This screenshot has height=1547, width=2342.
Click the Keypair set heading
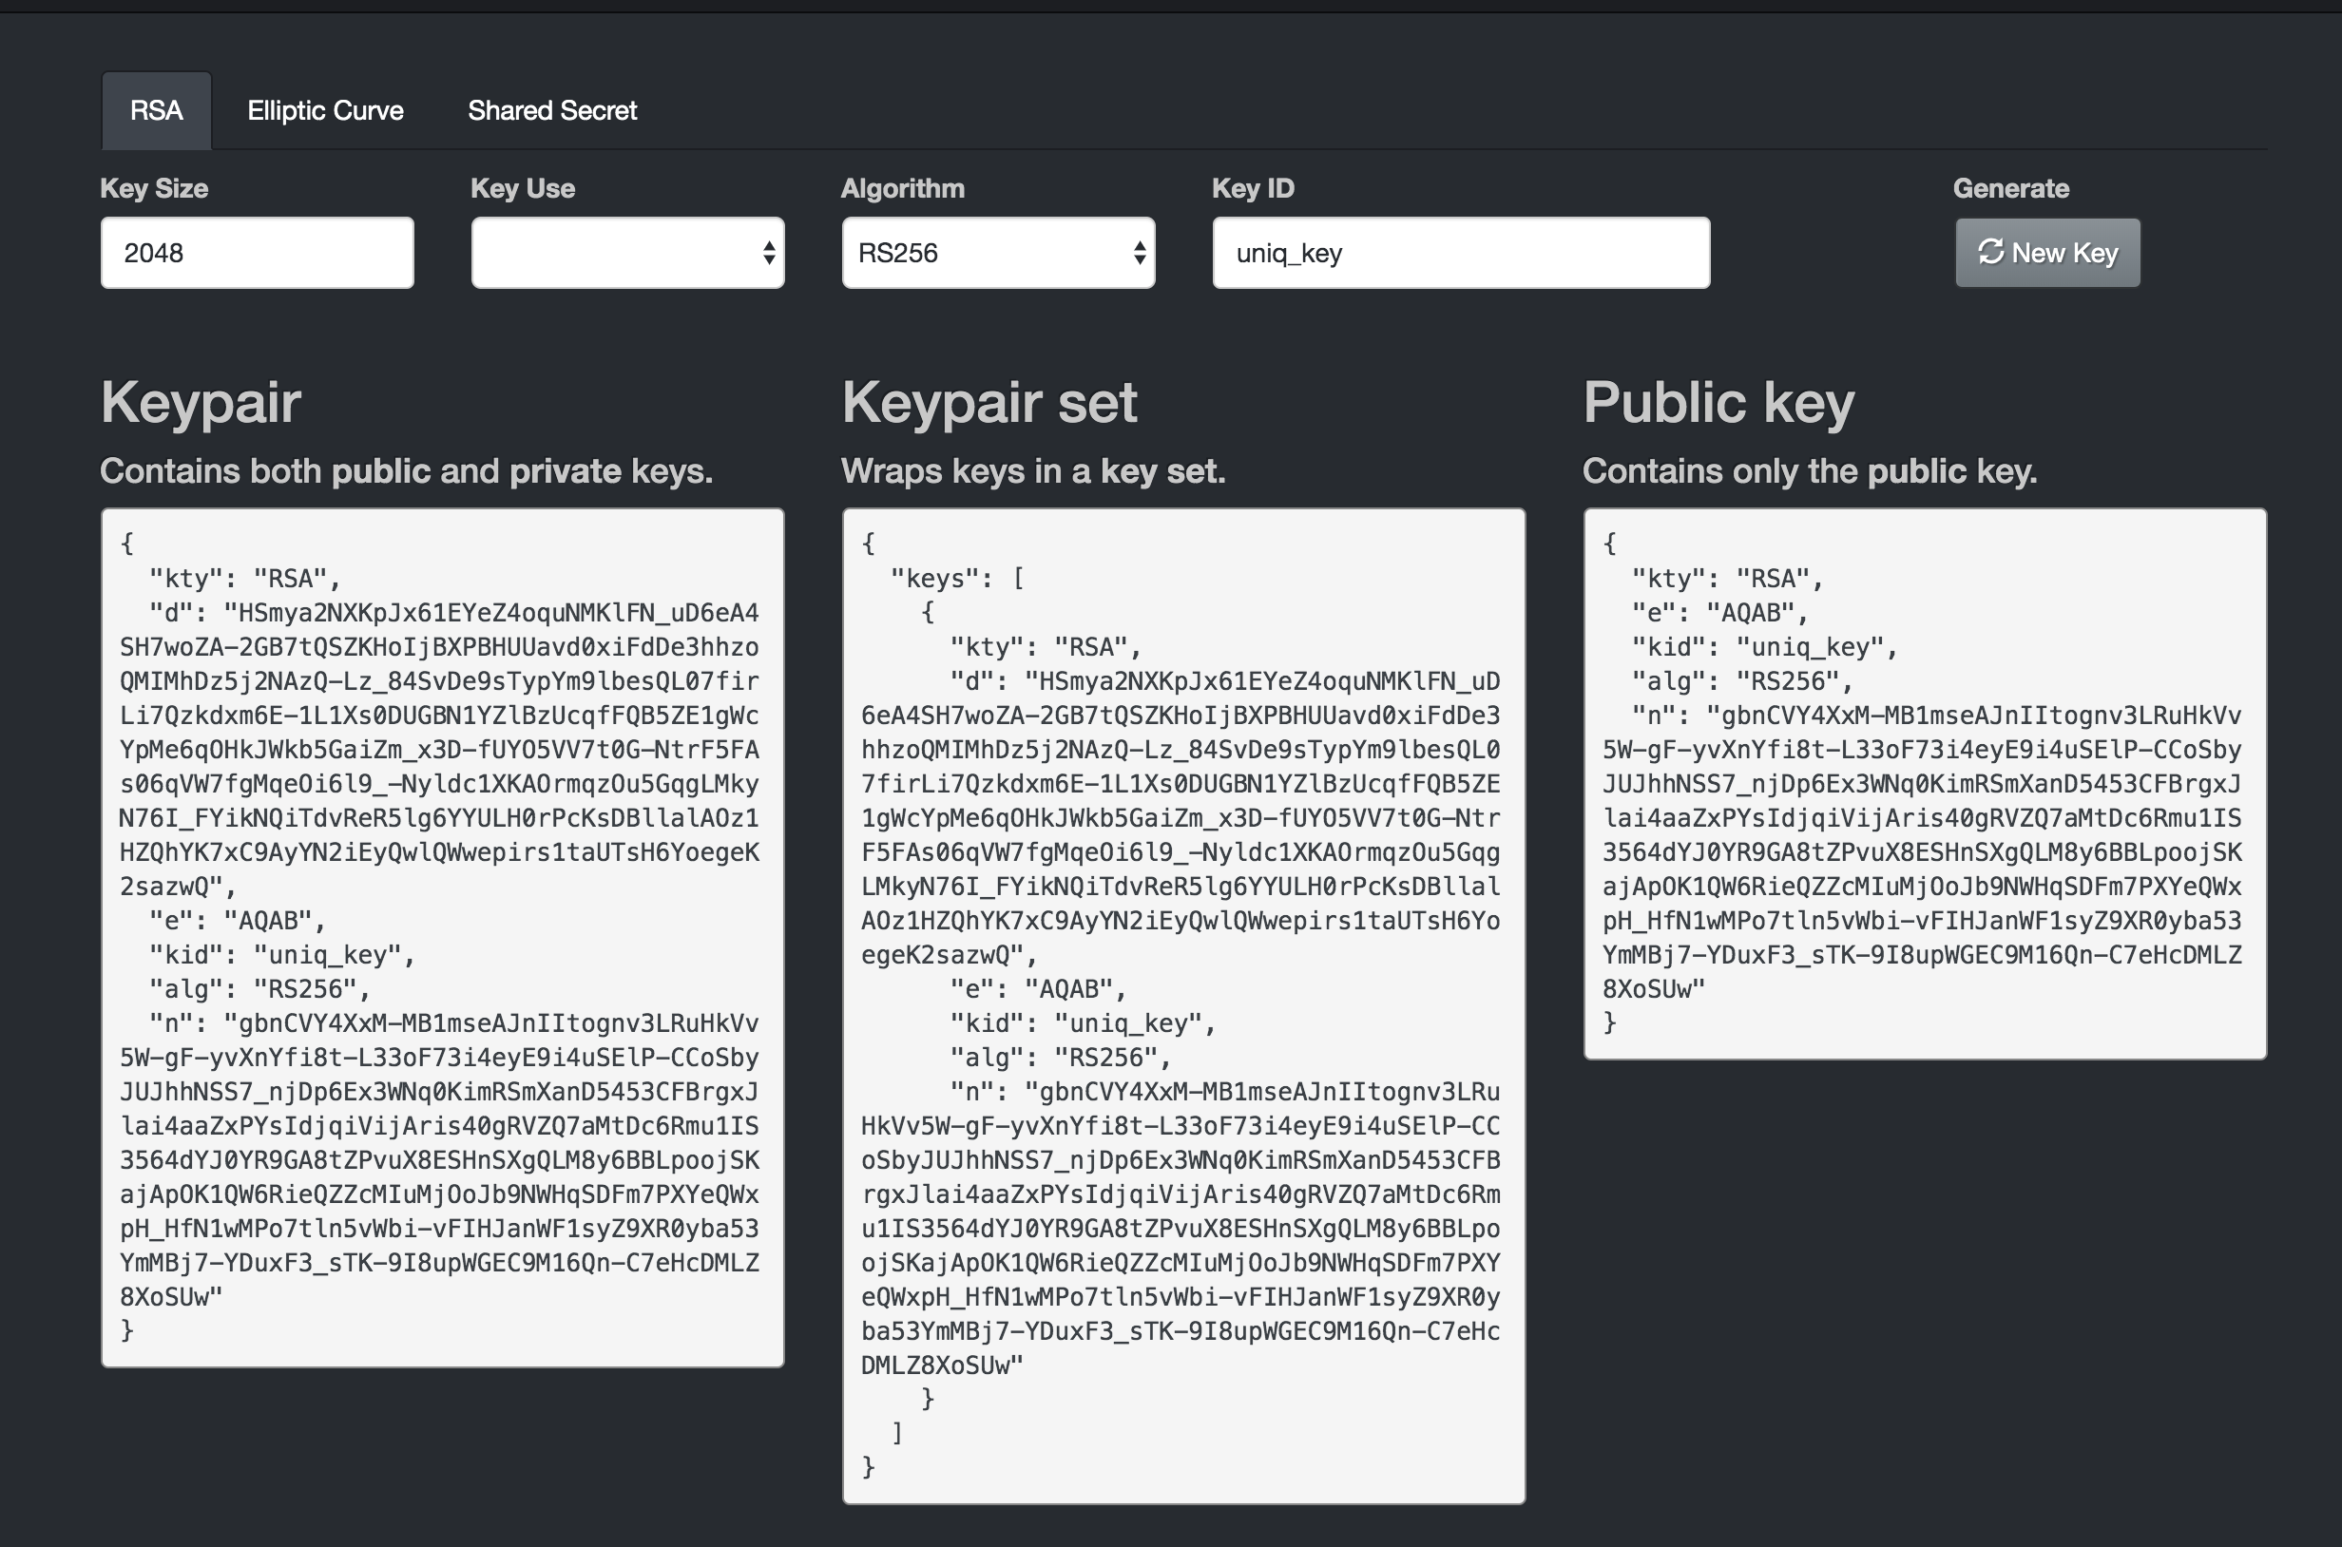point(989,403)
